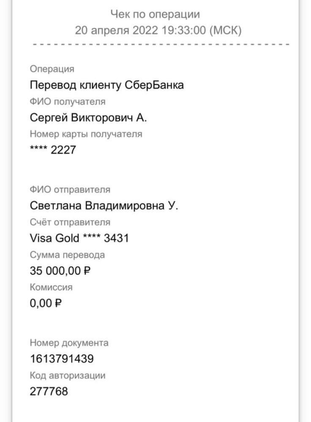Click the 'ФИО получателя' label
Viewport: 311px width, 422px height.
click(68, 101)
